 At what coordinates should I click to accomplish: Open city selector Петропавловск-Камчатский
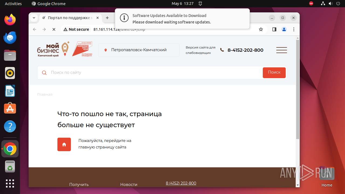click(x=139, y=50)
